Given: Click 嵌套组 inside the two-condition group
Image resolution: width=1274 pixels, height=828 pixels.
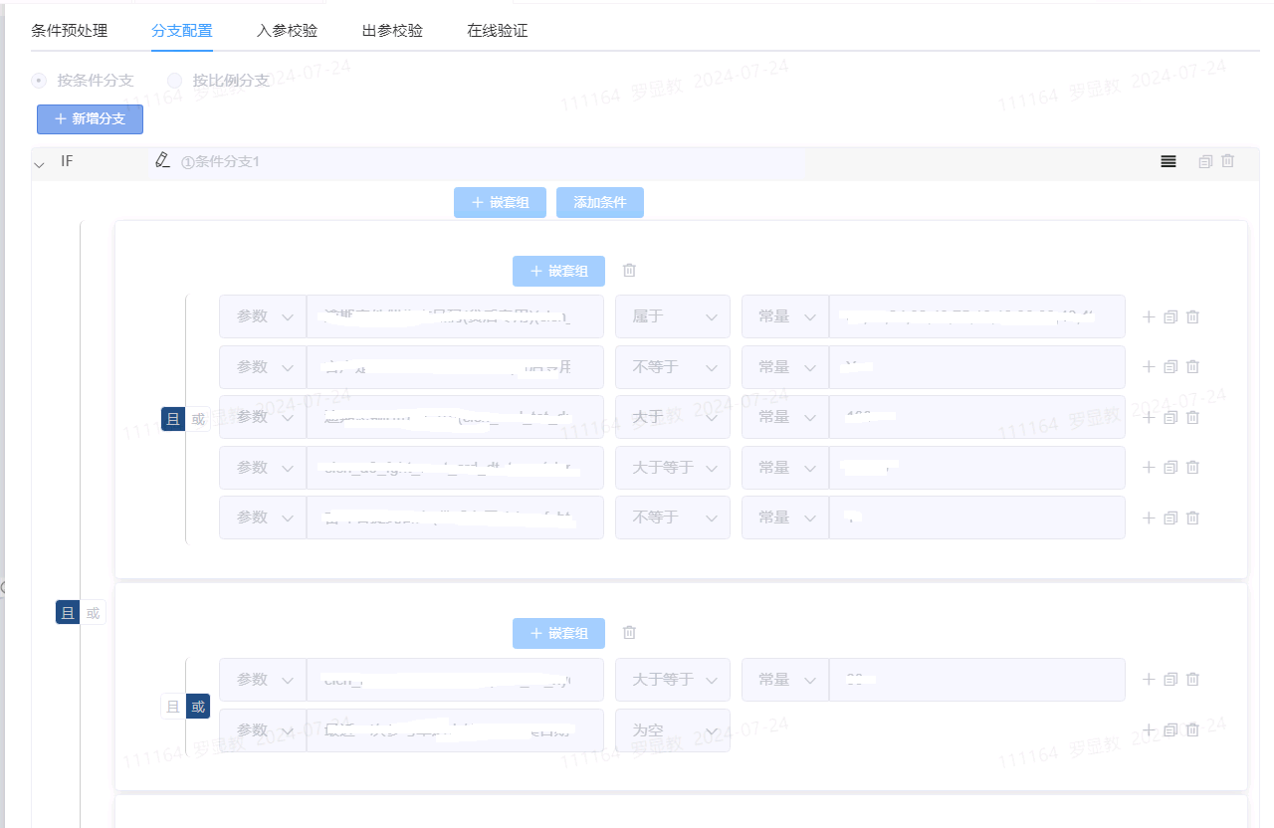Looking at the screenshot, I should pyautogui.click(x=558, y=633).
